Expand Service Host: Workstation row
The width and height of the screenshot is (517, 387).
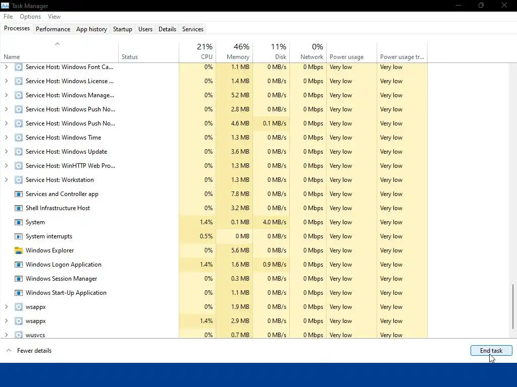tap(6, 180)
